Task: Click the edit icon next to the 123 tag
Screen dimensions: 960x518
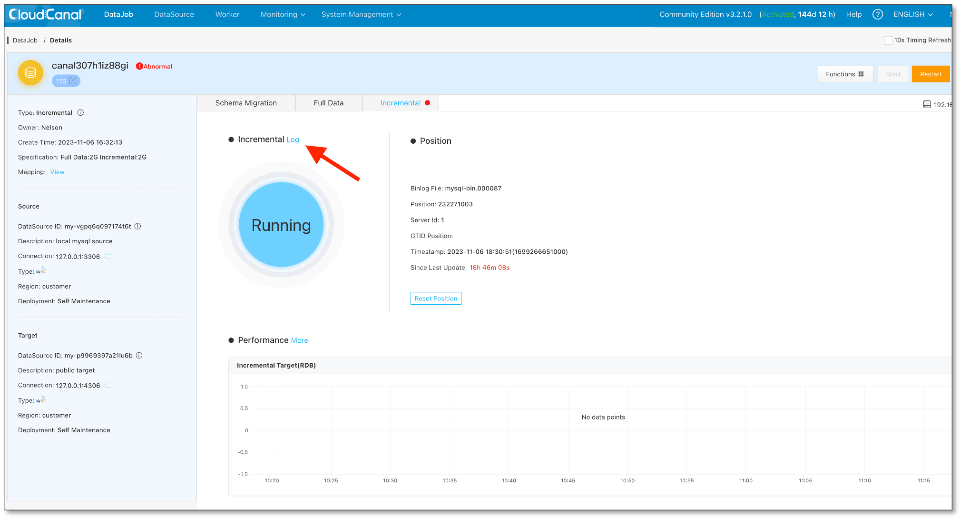Action: [x=73, y=80]
